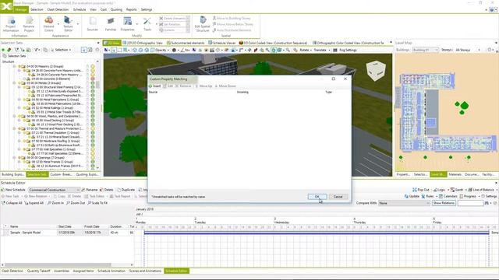Open the Compare With dropdown
Viewport: 499px width, 280px height.
pyautogui.click(x=404, y=203)
